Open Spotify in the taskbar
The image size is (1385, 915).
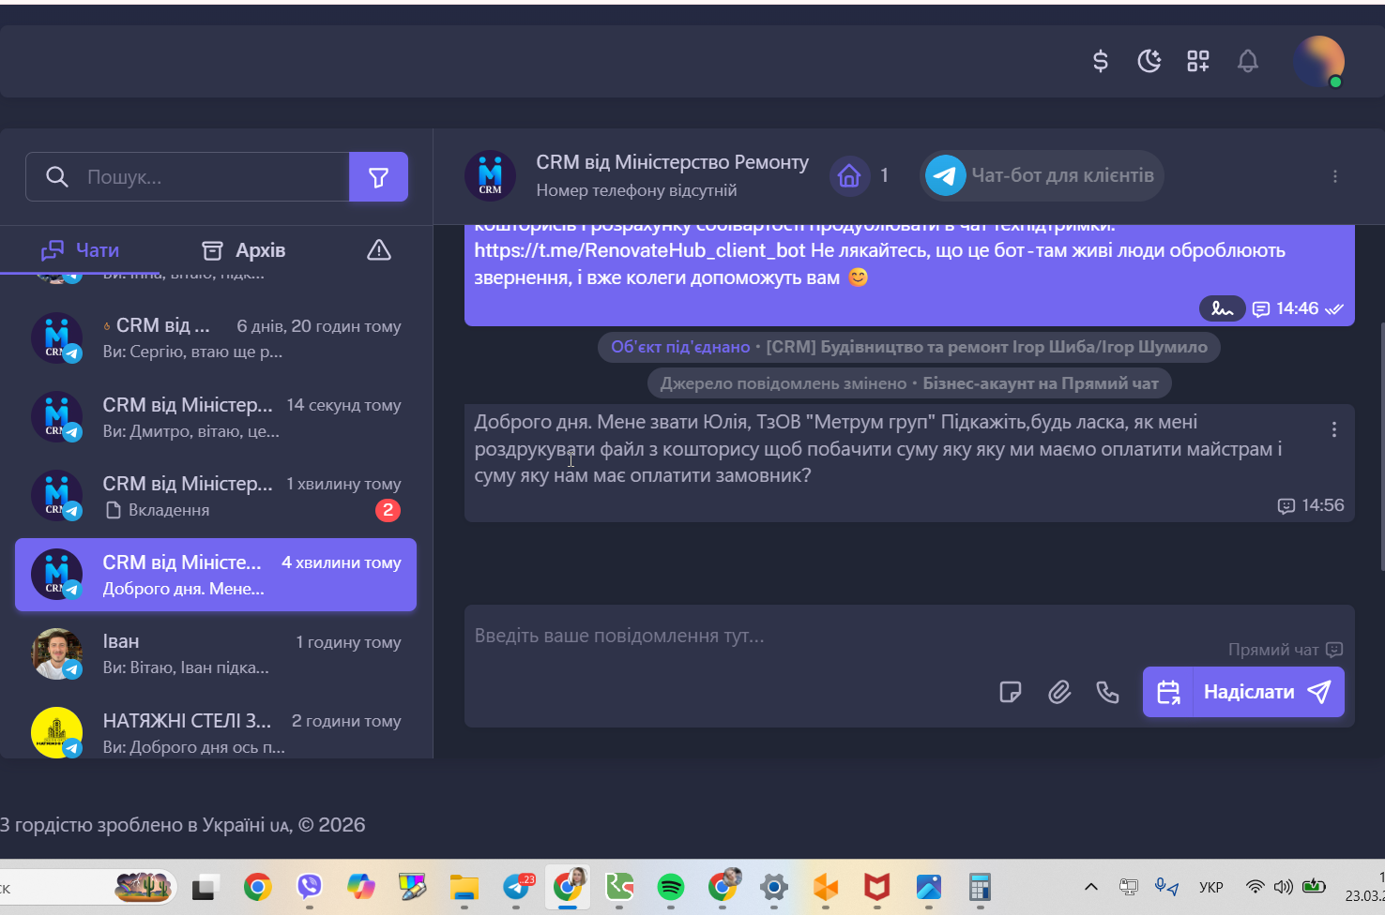point(671,887)
